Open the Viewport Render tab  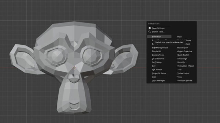coord(185,81)
